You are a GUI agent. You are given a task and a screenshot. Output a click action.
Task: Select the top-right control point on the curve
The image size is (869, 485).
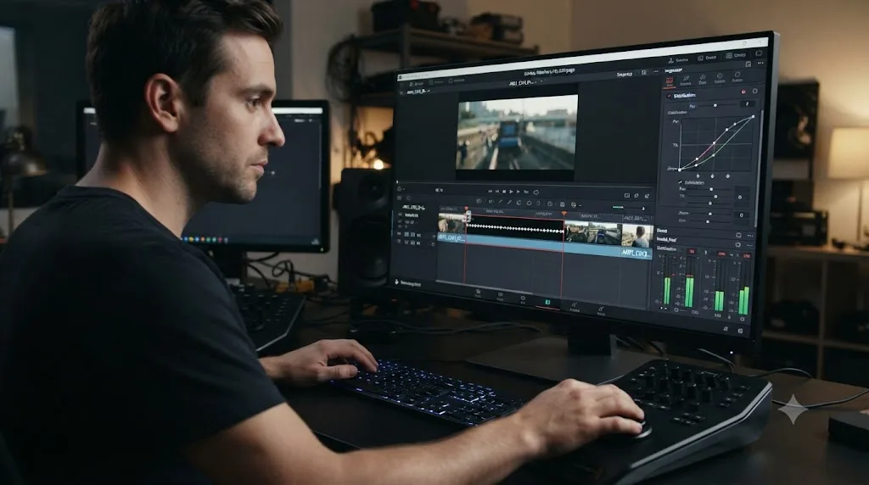[x=754, y=116]
